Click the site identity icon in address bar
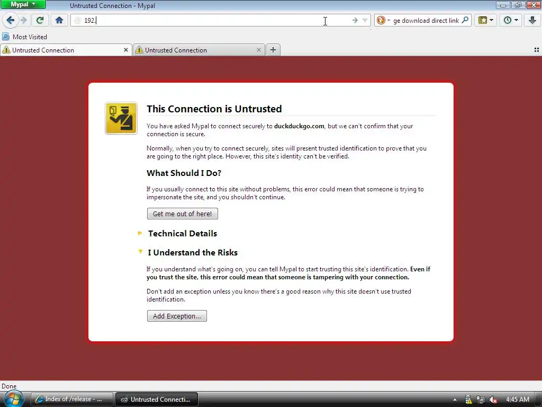Viewport: 542px width, 407px height. [x=78, y=21]
